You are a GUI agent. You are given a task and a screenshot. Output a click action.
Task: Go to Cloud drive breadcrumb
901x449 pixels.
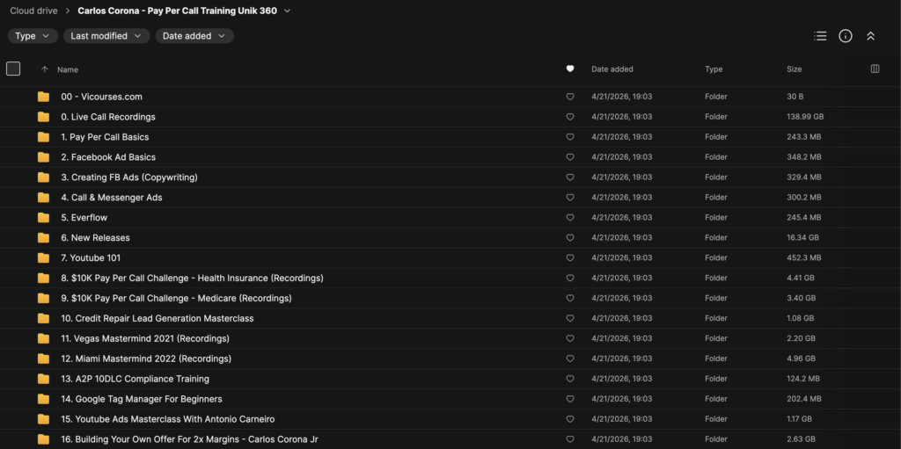click(33, 11)
